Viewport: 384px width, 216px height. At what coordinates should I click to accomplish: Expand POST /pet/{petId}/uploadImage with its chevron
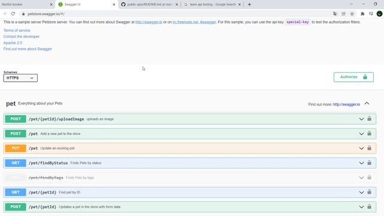[x=361, y=119]
